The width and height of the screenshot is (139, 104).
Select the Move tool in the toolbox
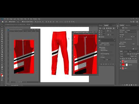click(2, 27)
